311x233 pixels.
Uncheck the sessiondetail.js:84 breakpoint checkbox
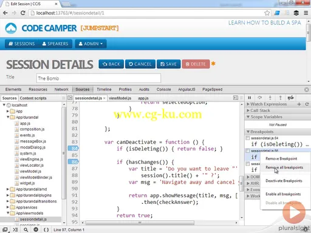(x=247, y=138)
